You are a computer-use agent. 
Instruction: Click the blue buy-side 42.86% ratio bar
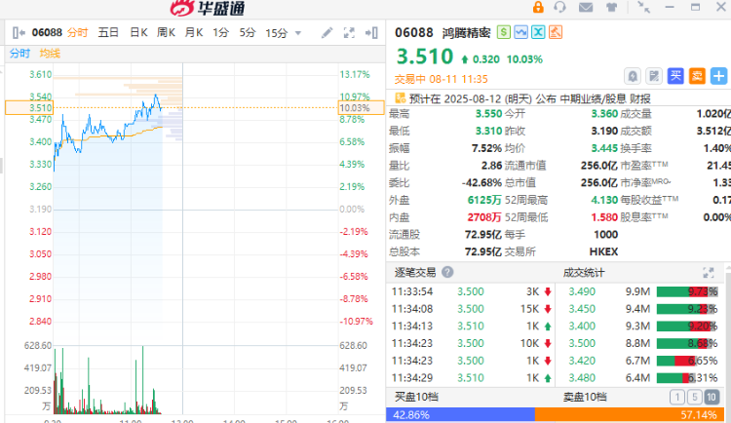point(462,414)
